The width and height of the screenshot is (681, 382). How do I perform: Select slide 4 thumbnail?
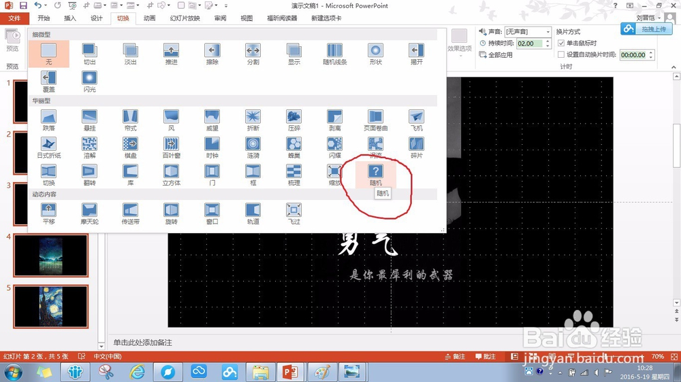point(51,256)
